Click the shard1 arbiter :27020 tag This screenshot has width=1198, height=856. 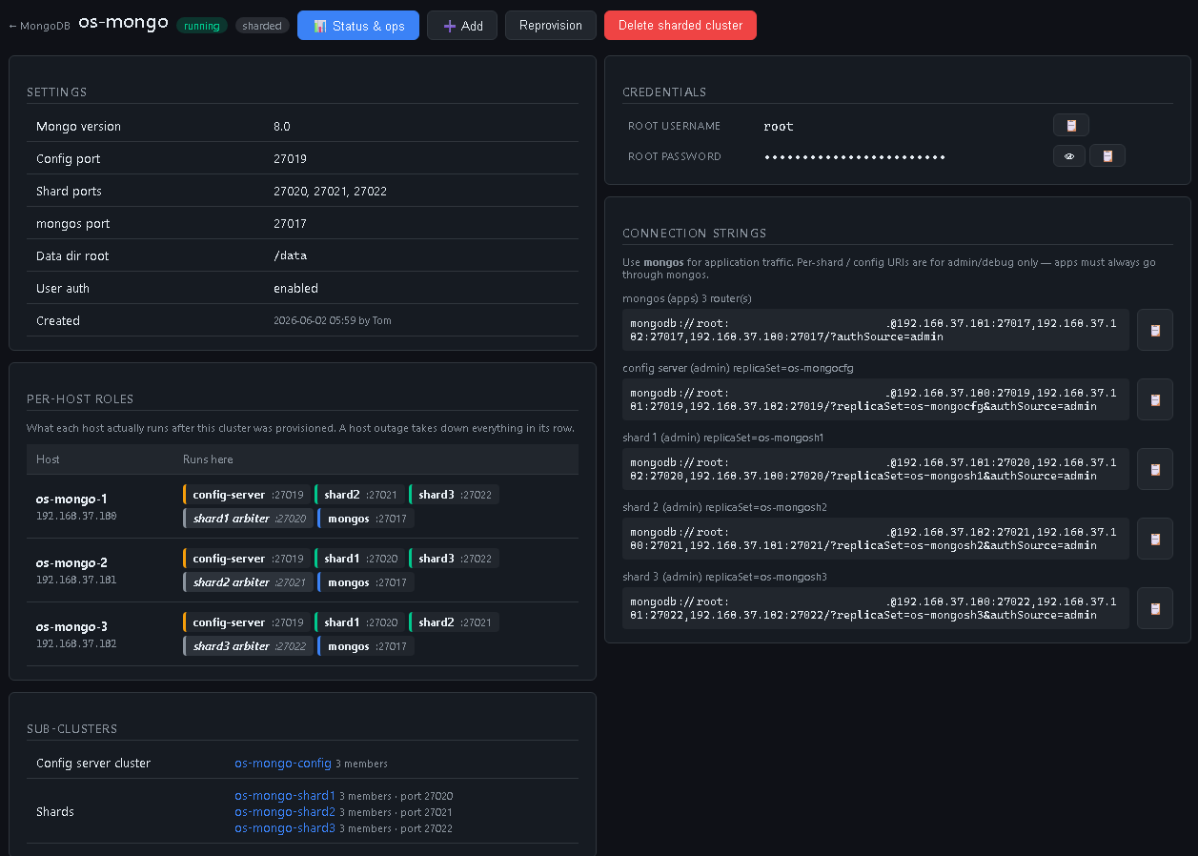click(248, 519)
